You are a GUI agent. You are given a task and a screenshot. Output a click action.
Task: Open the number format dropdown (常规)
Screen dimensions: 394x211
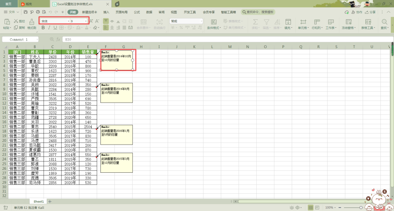point(201,21)
